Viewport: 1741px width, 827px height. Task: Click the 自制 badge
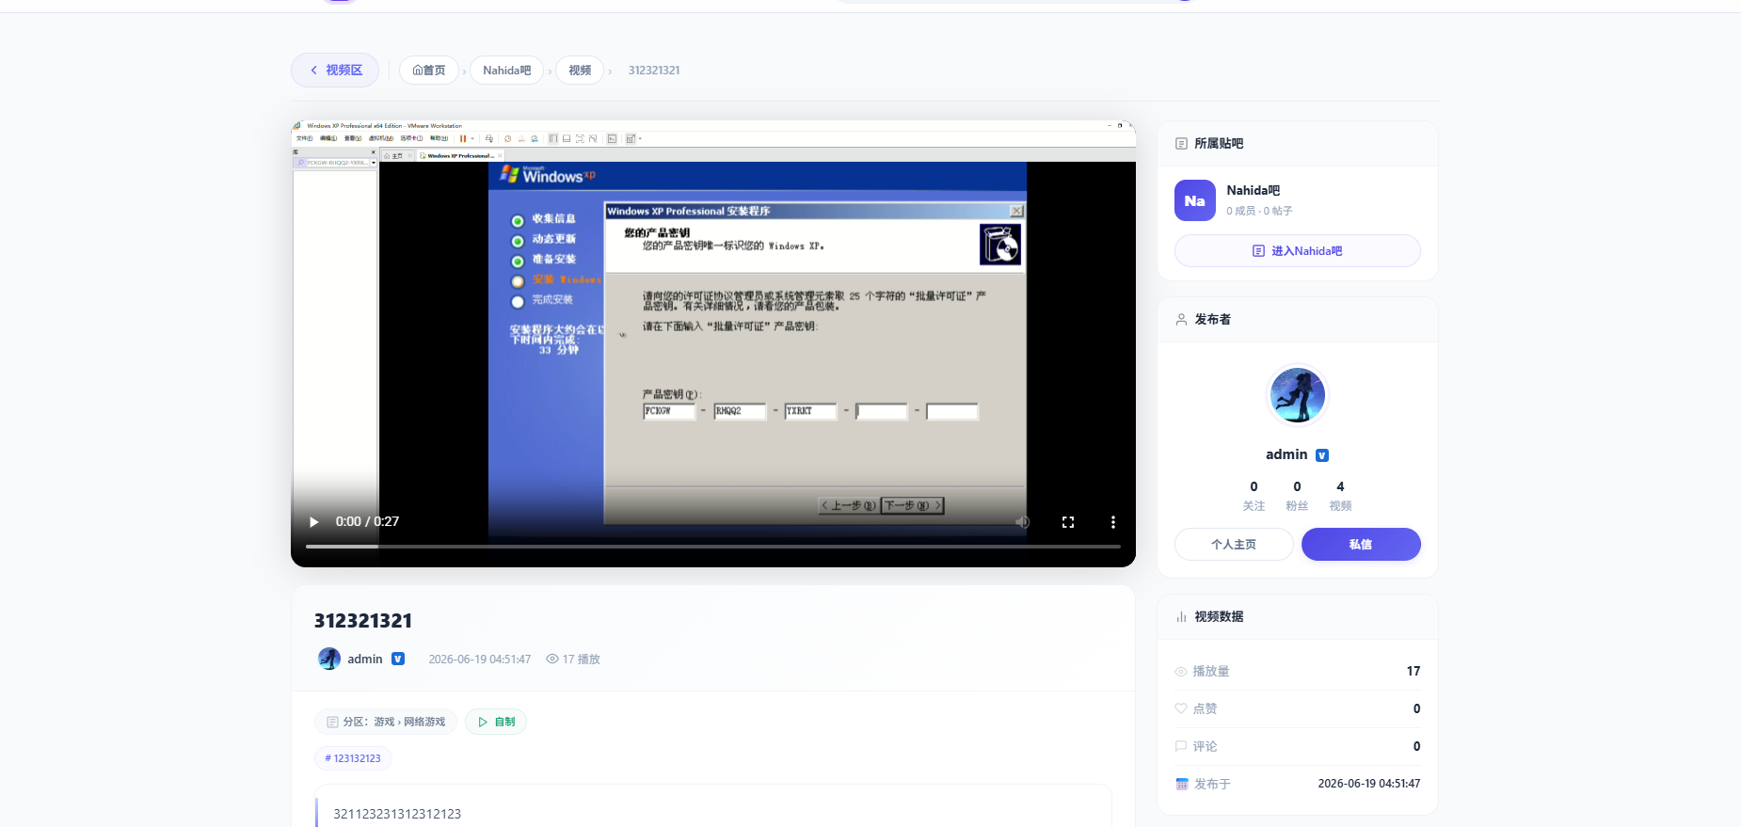tap(496, 722)
